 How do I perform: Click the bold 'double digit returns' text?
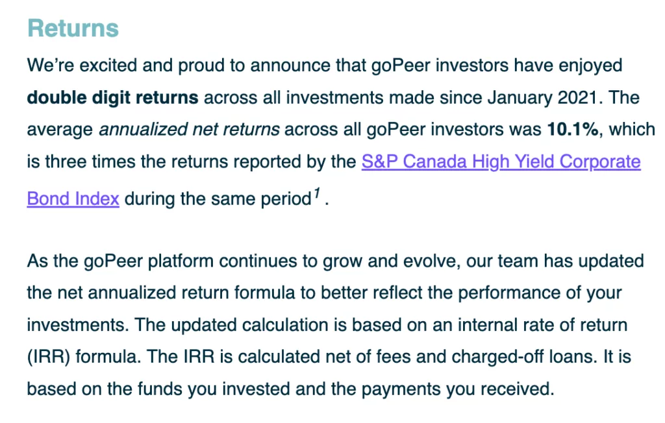click(x=112, y=98)
